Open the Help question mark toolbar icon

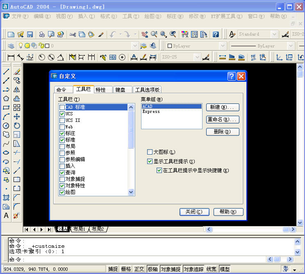click(216, 34)
